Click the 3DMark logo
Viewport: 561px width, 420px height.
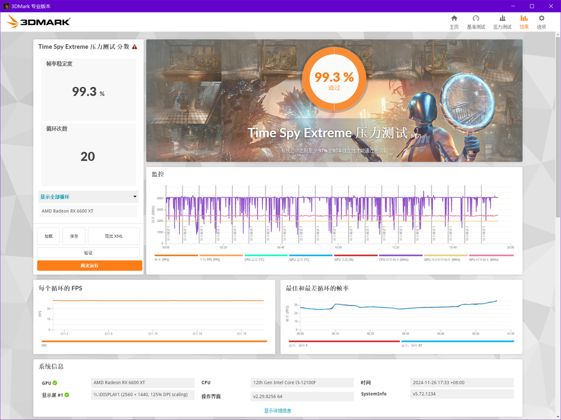coord(38,22)
